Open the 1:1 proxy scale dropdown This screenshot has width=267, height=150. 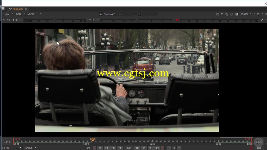click(258, 14)
